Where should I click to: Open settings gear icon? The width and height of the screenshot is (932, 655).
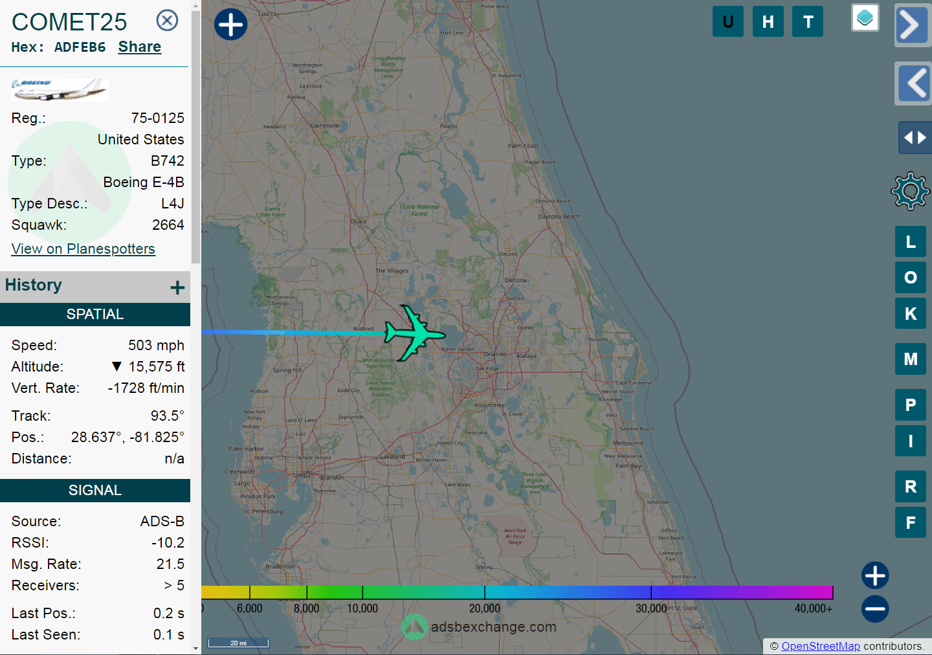pos(911,190)
